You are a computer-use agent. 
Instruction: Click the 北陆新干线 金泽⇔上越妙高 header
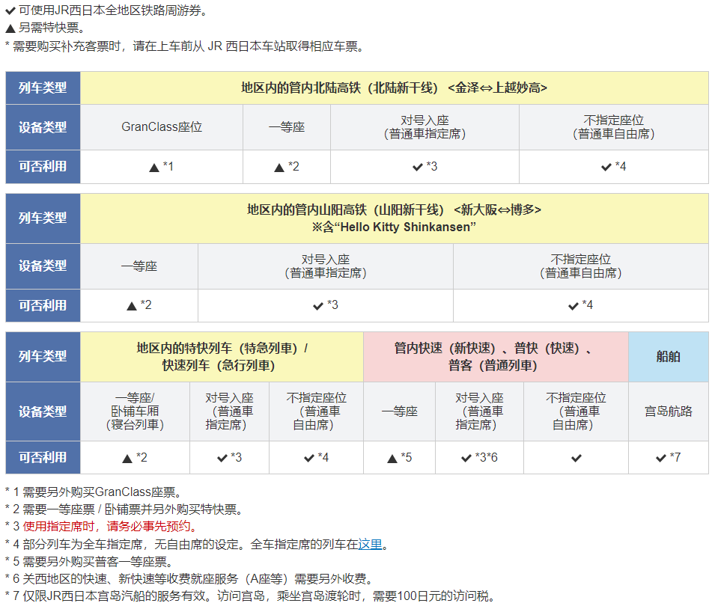[394, 88]
